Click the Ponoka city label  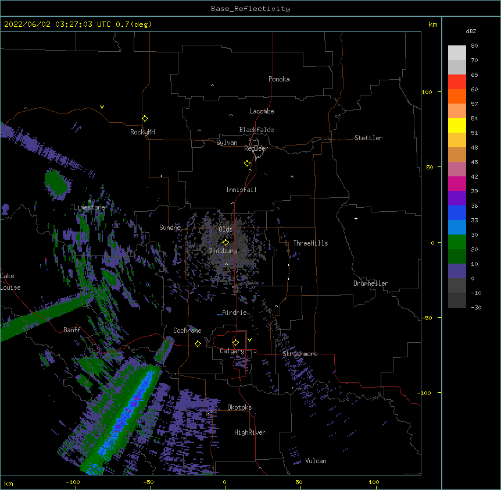pos(279,79)
